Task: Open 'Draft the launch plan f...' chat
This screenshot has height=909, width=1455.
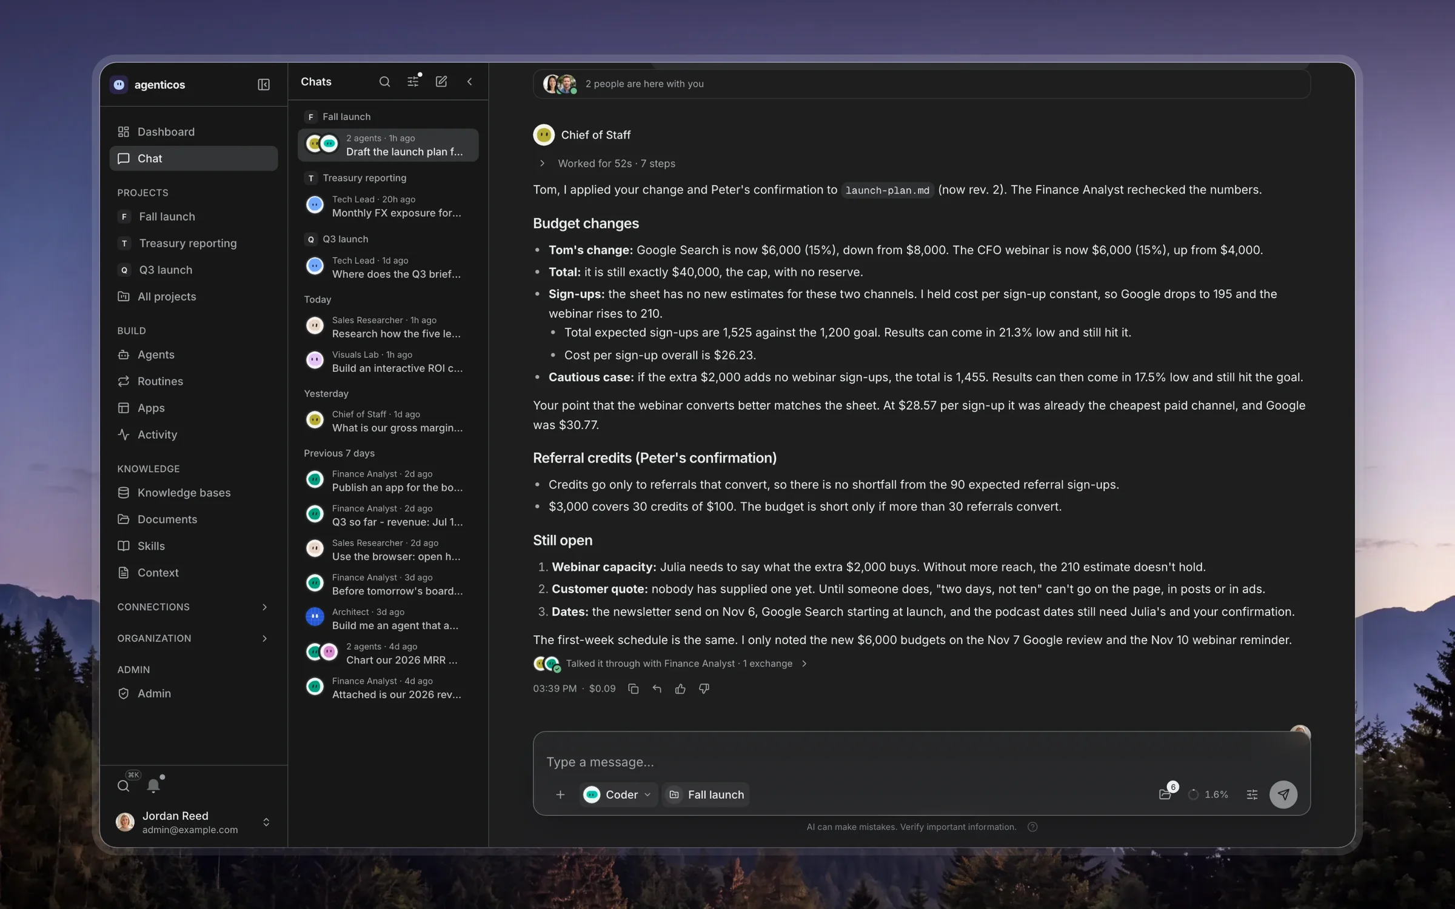Action: point(388,145)
